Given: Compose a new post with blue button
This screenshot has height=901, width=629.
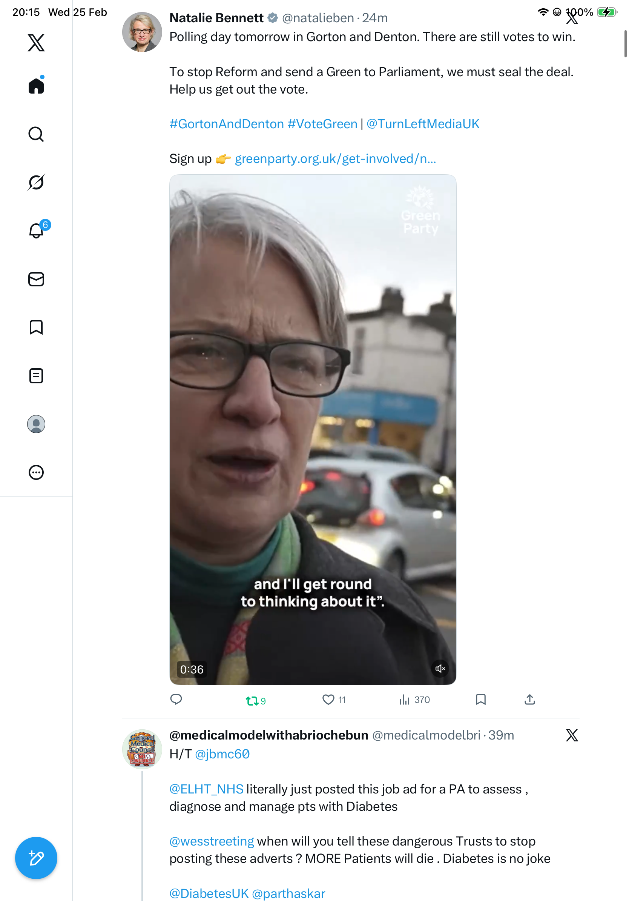Looking at the screenshot, I should point(36,858).
